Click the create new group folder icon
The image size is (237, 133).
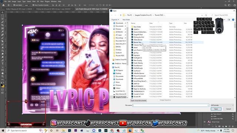226,126
